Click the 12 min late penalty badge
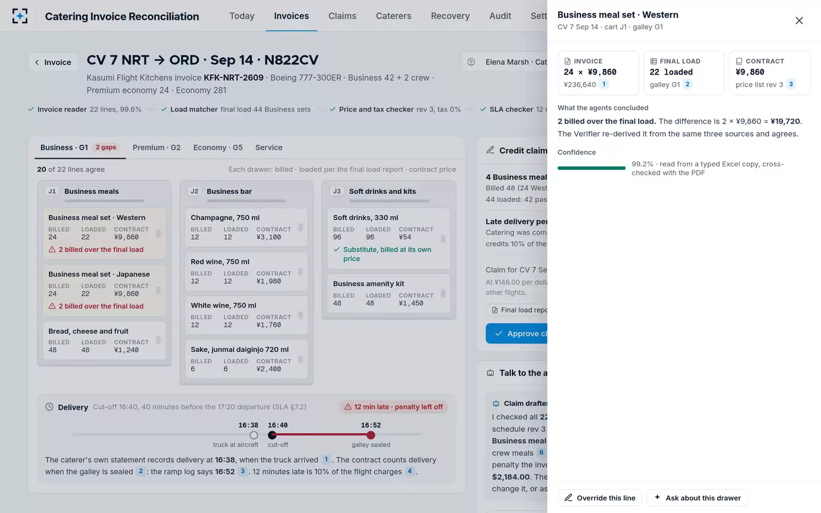 click(393, 407)
